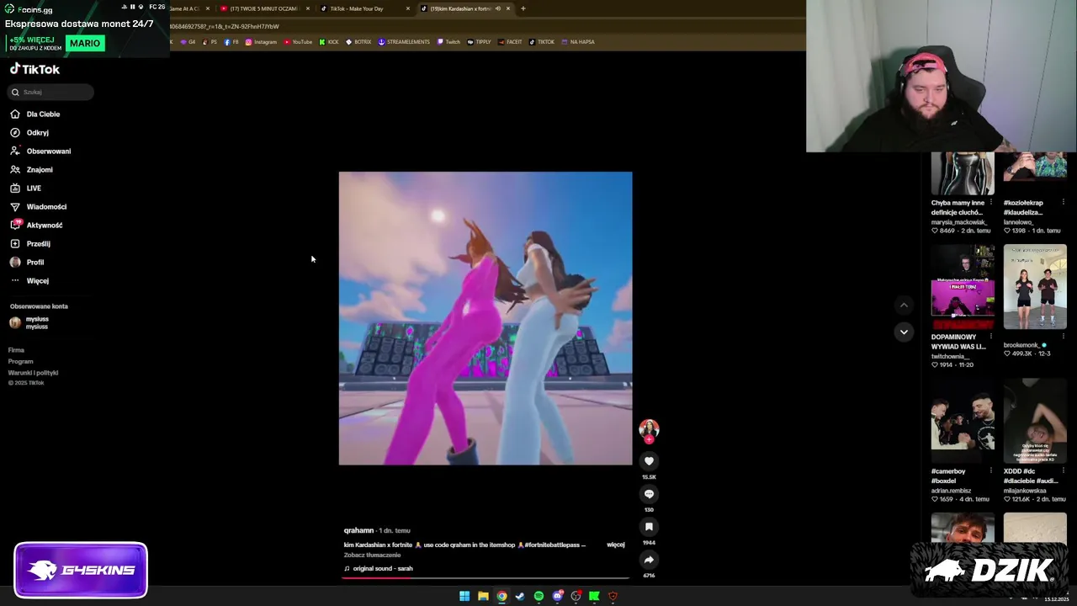Open the TikTok logo home link

[34, 69]
